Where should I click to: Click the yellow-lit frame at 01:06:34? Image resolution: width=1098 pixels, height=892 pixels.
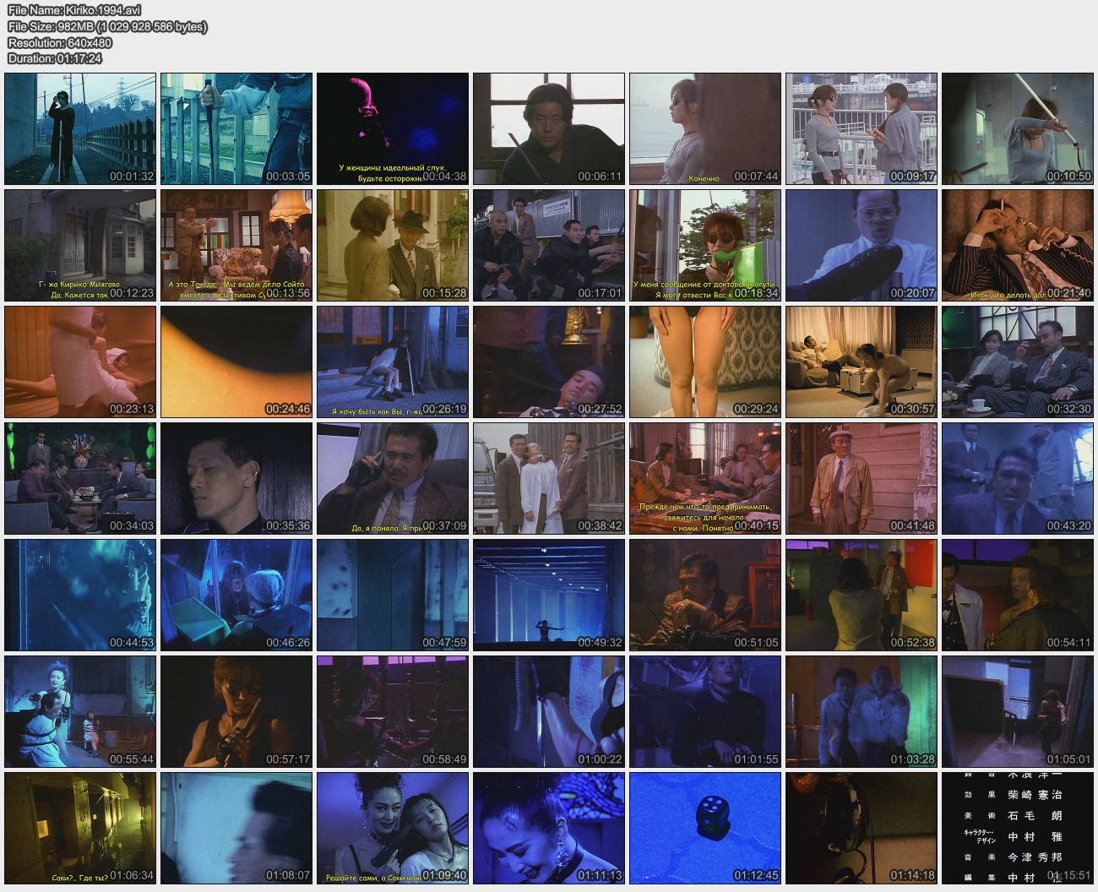point(80,828)
